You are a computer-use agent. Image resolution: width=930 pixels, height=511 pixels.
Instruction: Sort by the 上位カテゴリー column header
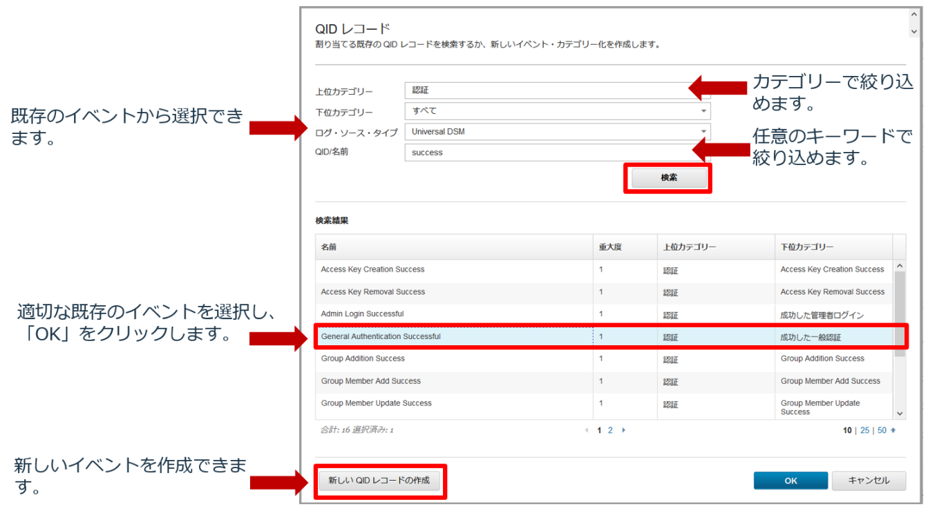tap(716, 247)
